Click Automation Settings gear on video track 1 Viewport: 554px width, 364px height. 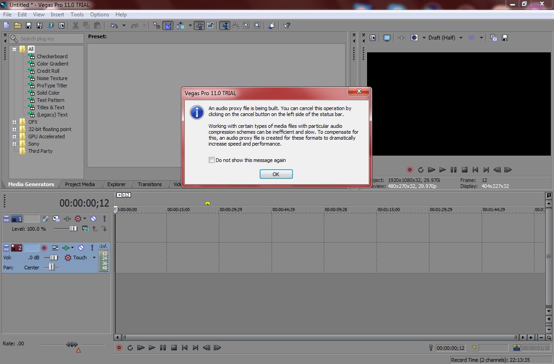(77, 219)
